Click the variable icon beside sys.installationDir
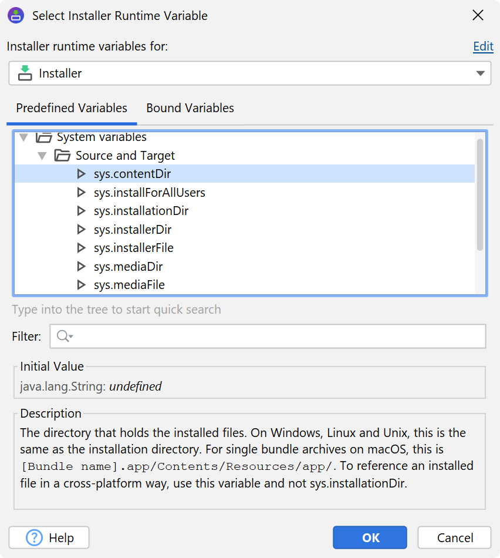Screen dimensions: 500x558 (x=81, y=211)
